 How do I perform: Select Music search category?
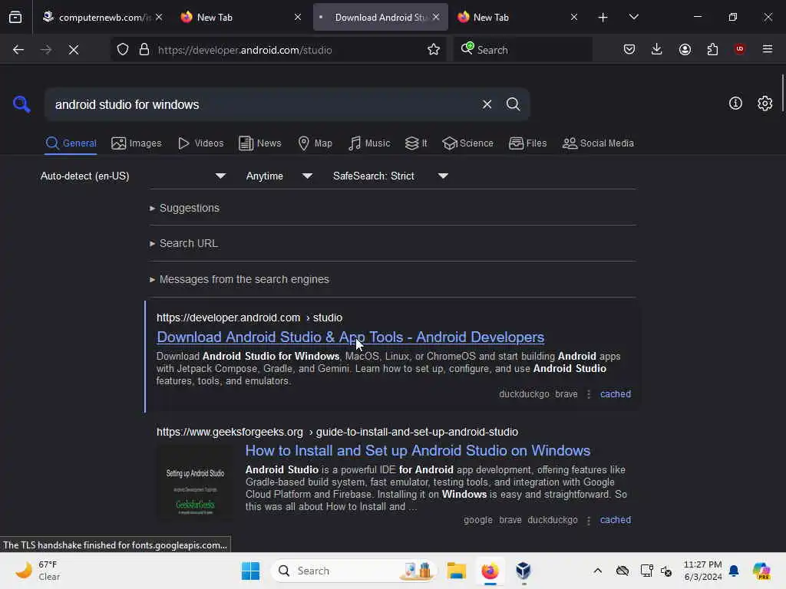(369, 143)
